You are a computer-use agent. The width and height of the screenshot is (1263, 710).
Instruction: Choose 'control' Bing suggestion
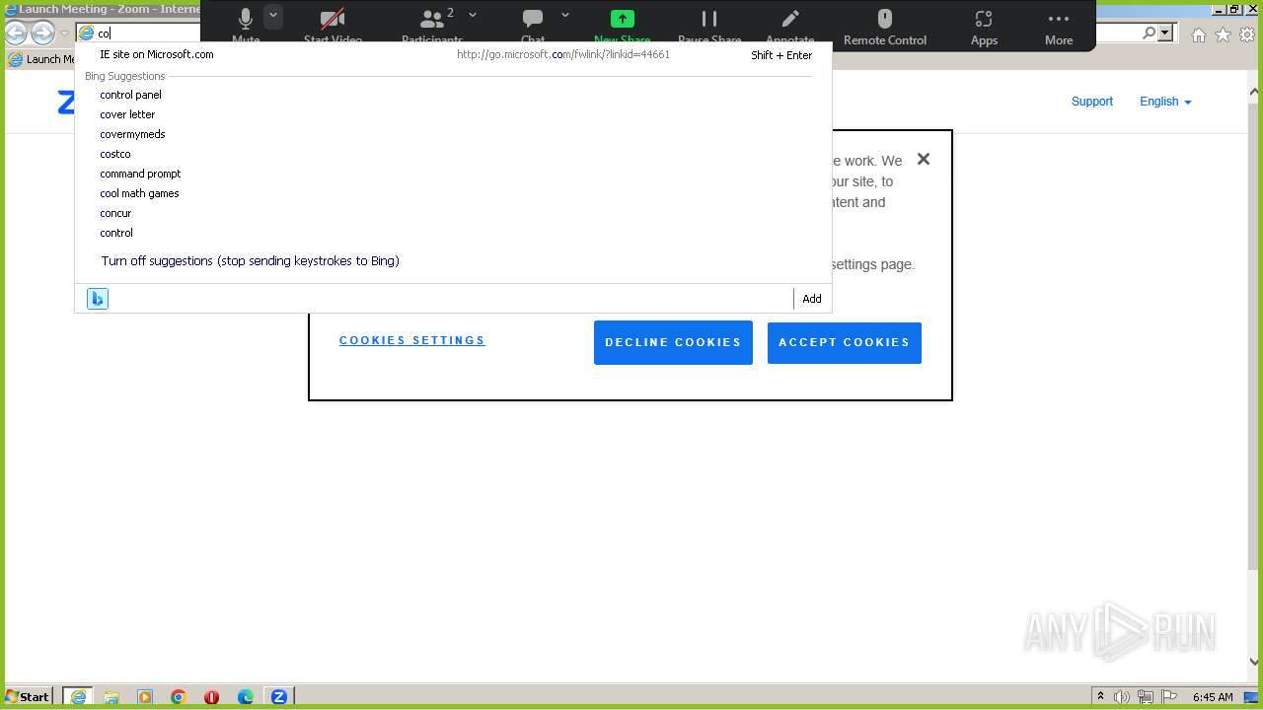[x=116, y=233]
